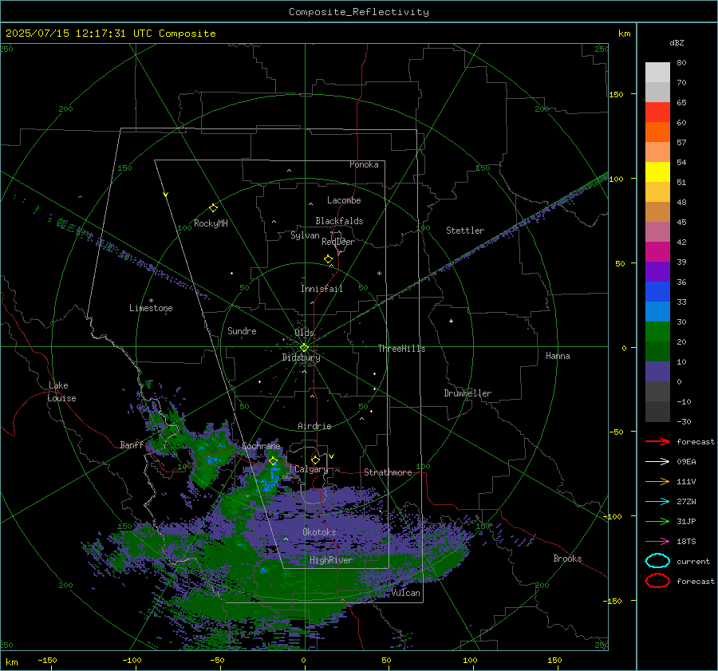This screenshot has width=718, height=671.
Task: Click the Calgary city label
Action: (x=311, y=469)
